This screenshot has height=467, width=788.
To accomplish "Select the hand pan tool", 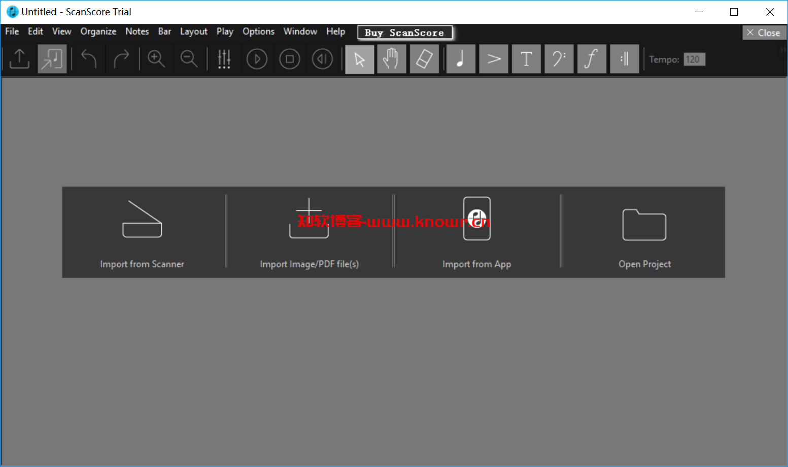I will 392,59.
